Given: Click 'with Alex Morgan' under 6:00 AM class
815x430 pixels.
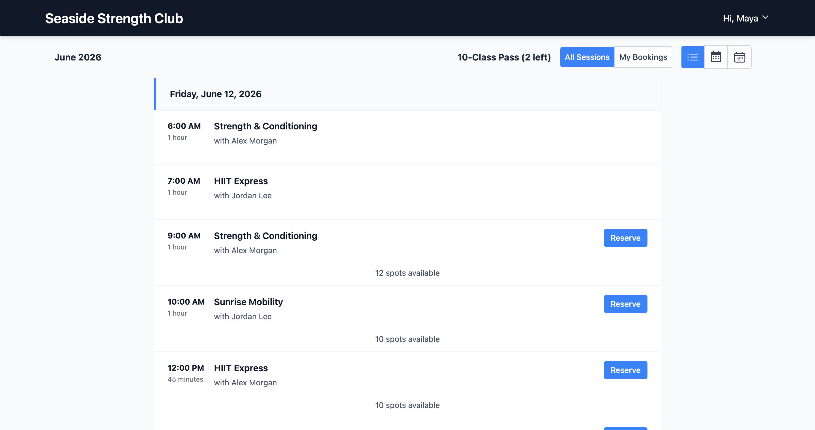Looking at the screenshot, I should (245, 141).
